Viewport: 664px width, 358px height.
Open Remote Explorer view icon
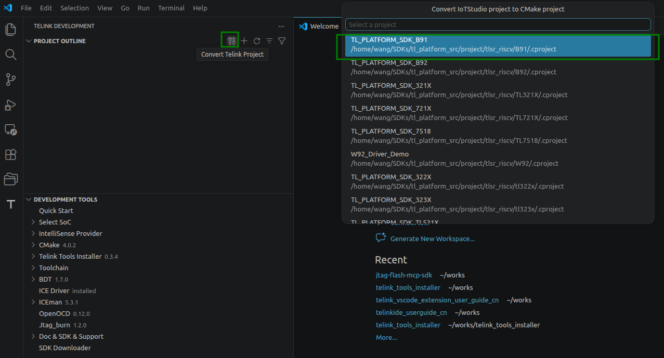pos(11,129)
